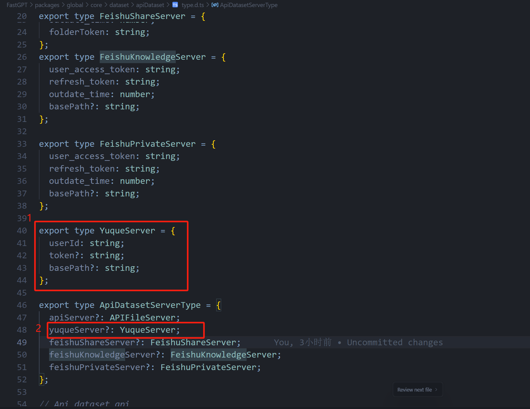Screen dimensions: 530x409
Task: Click the type.d.ts breadcrumb file name
Action: tap(193, 5)
